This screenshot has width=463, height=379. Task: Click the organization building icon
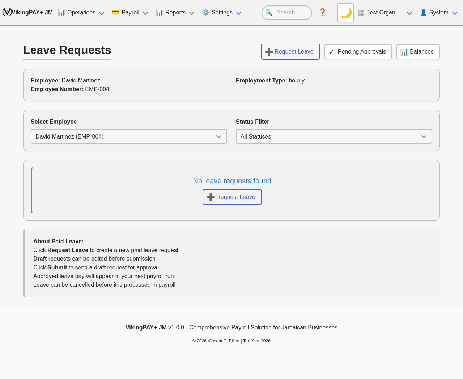point(361,13)
